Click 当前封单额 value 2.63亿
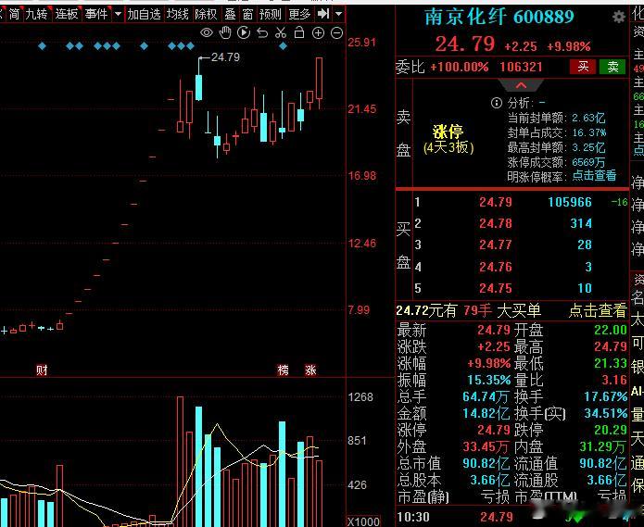The image size is (644, 527). coord(589,119)
